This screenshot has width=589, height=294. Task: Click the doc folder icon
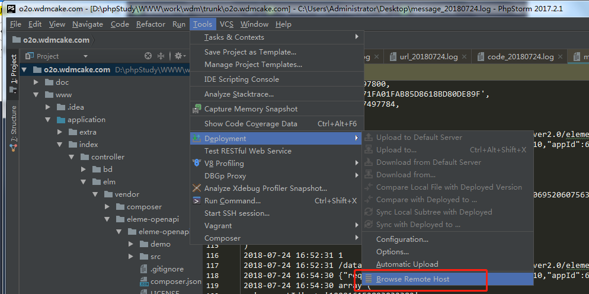pos(49,82)
